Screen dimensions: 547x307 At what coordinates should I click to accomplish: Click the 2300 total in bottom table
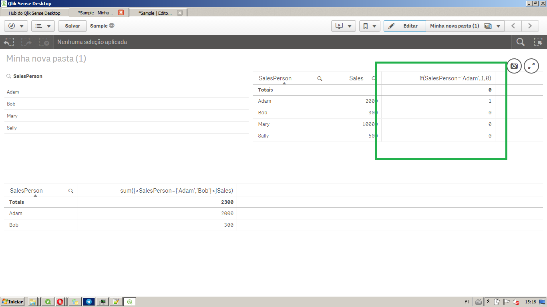(x=227, y=202)
